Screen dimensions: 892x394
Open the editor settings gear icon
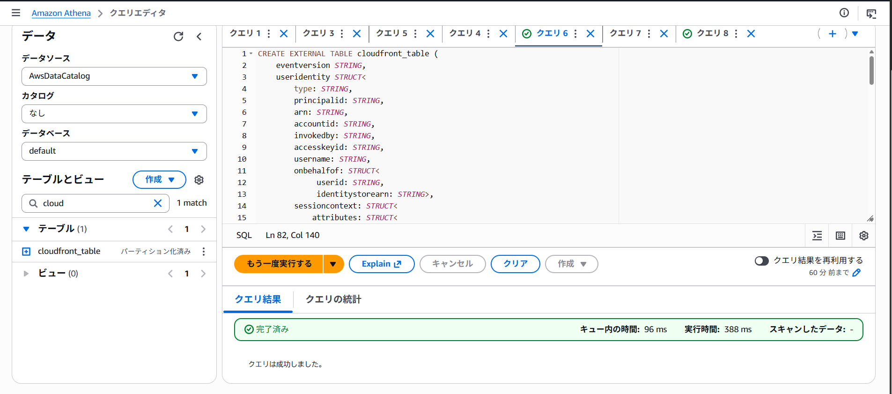864,236
